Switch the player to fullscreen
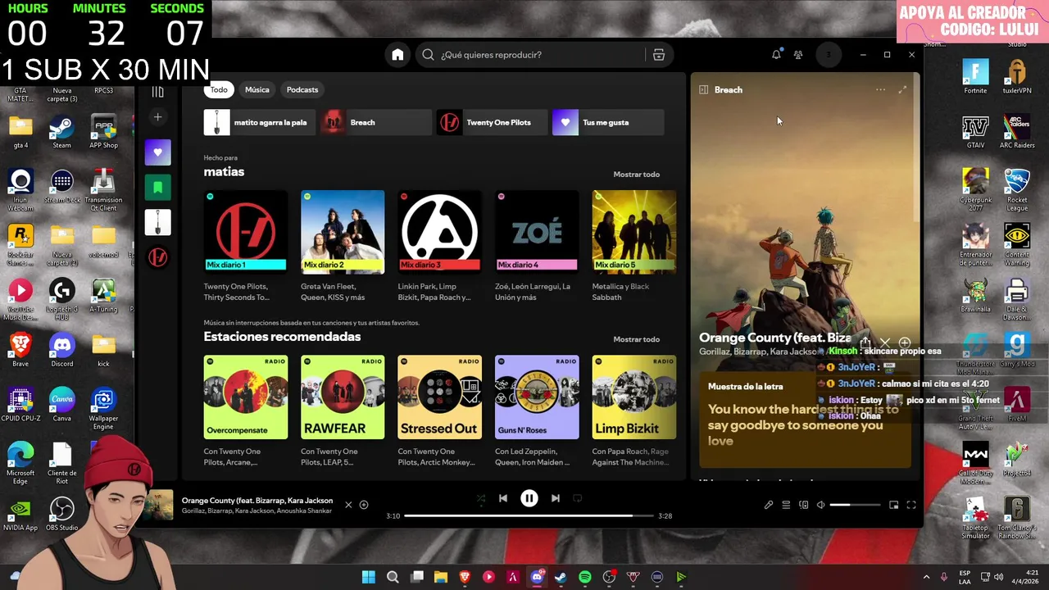 click(911, 505)
